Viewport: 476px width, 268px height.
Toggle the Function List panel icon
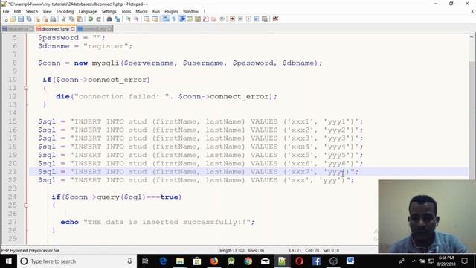206,19
